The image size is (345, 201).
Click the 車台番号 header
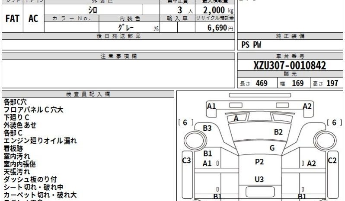pyautogui.click(x=290, y=57)
